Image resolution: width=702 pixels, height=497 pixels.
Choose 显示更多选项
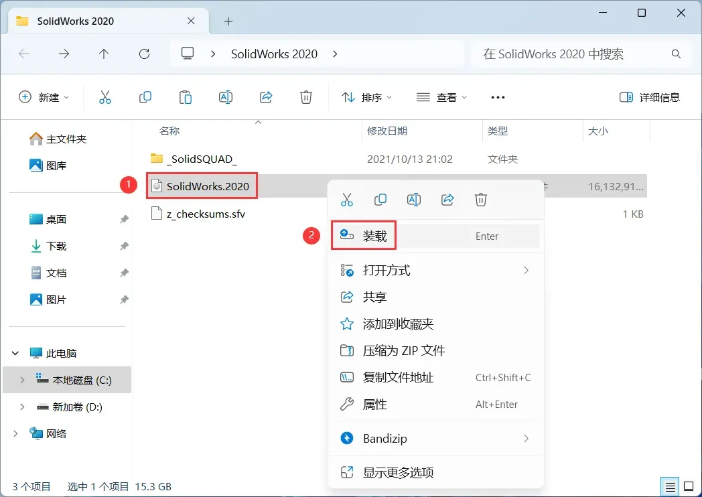pyautogui.click(x=435, y=472)
